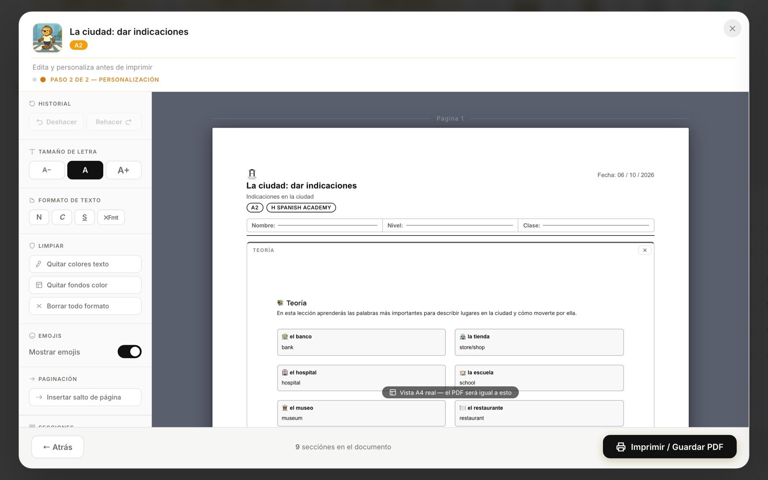Viewport: 768px width, 480px height.
Task: Toggle italic C formatting
Action: coord(62,217)
